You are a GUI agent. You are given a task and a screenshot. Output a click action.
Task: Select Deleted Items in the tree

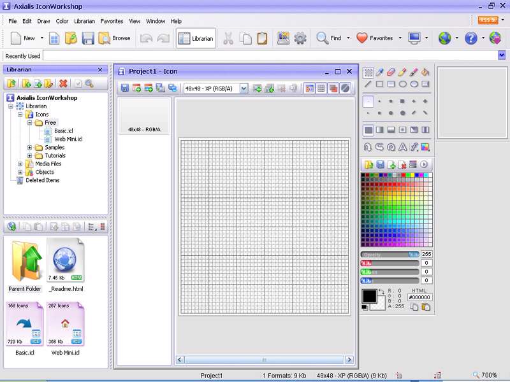click(43, 180)
